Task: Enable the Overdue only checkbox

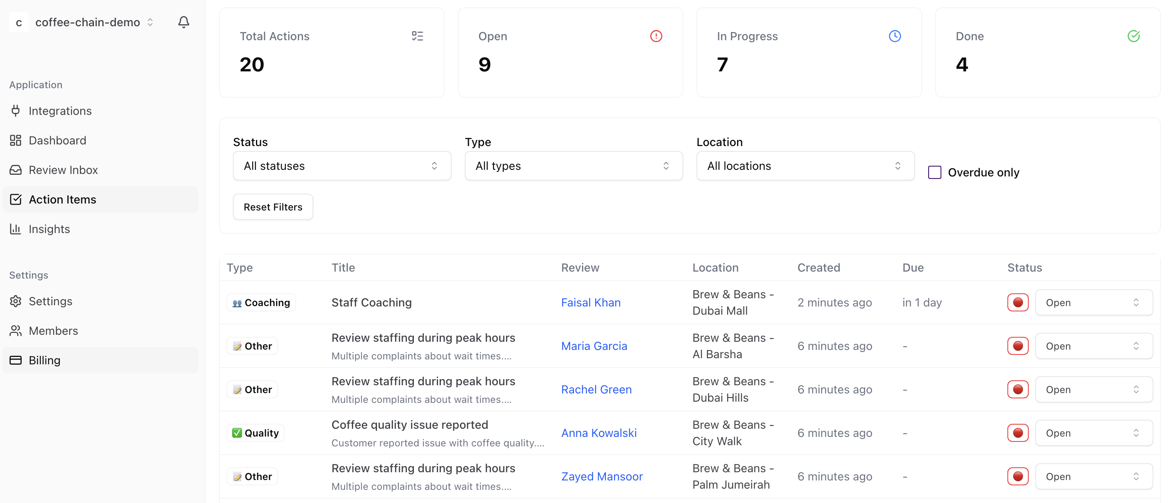Action: pyautogui.click(x=934, y=172)
